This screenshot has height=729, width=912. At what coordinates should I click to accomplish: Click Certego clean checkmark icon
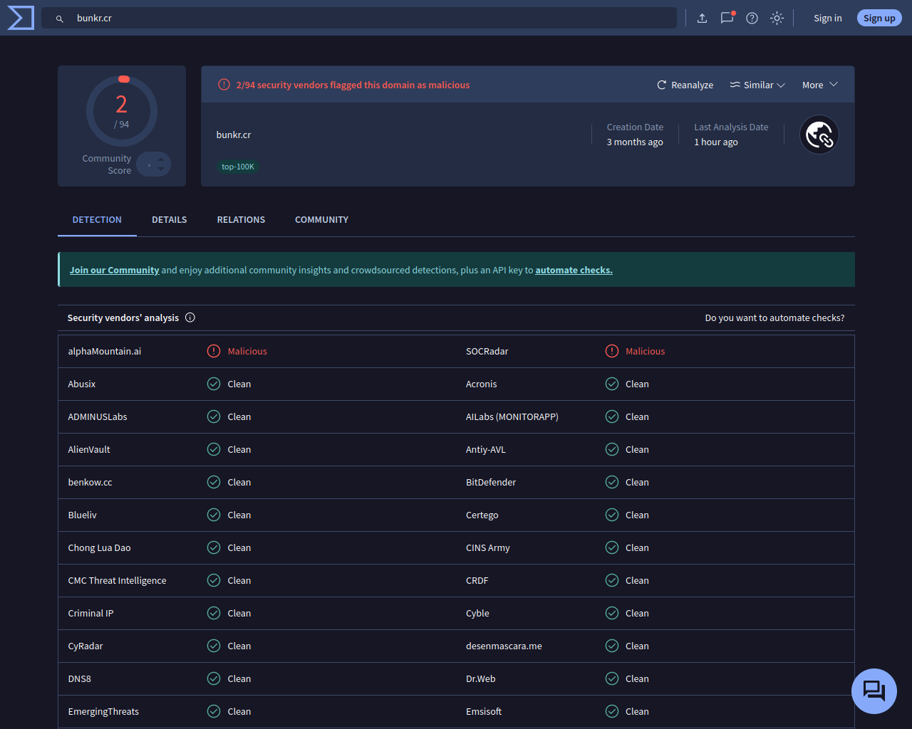[612, 515]
